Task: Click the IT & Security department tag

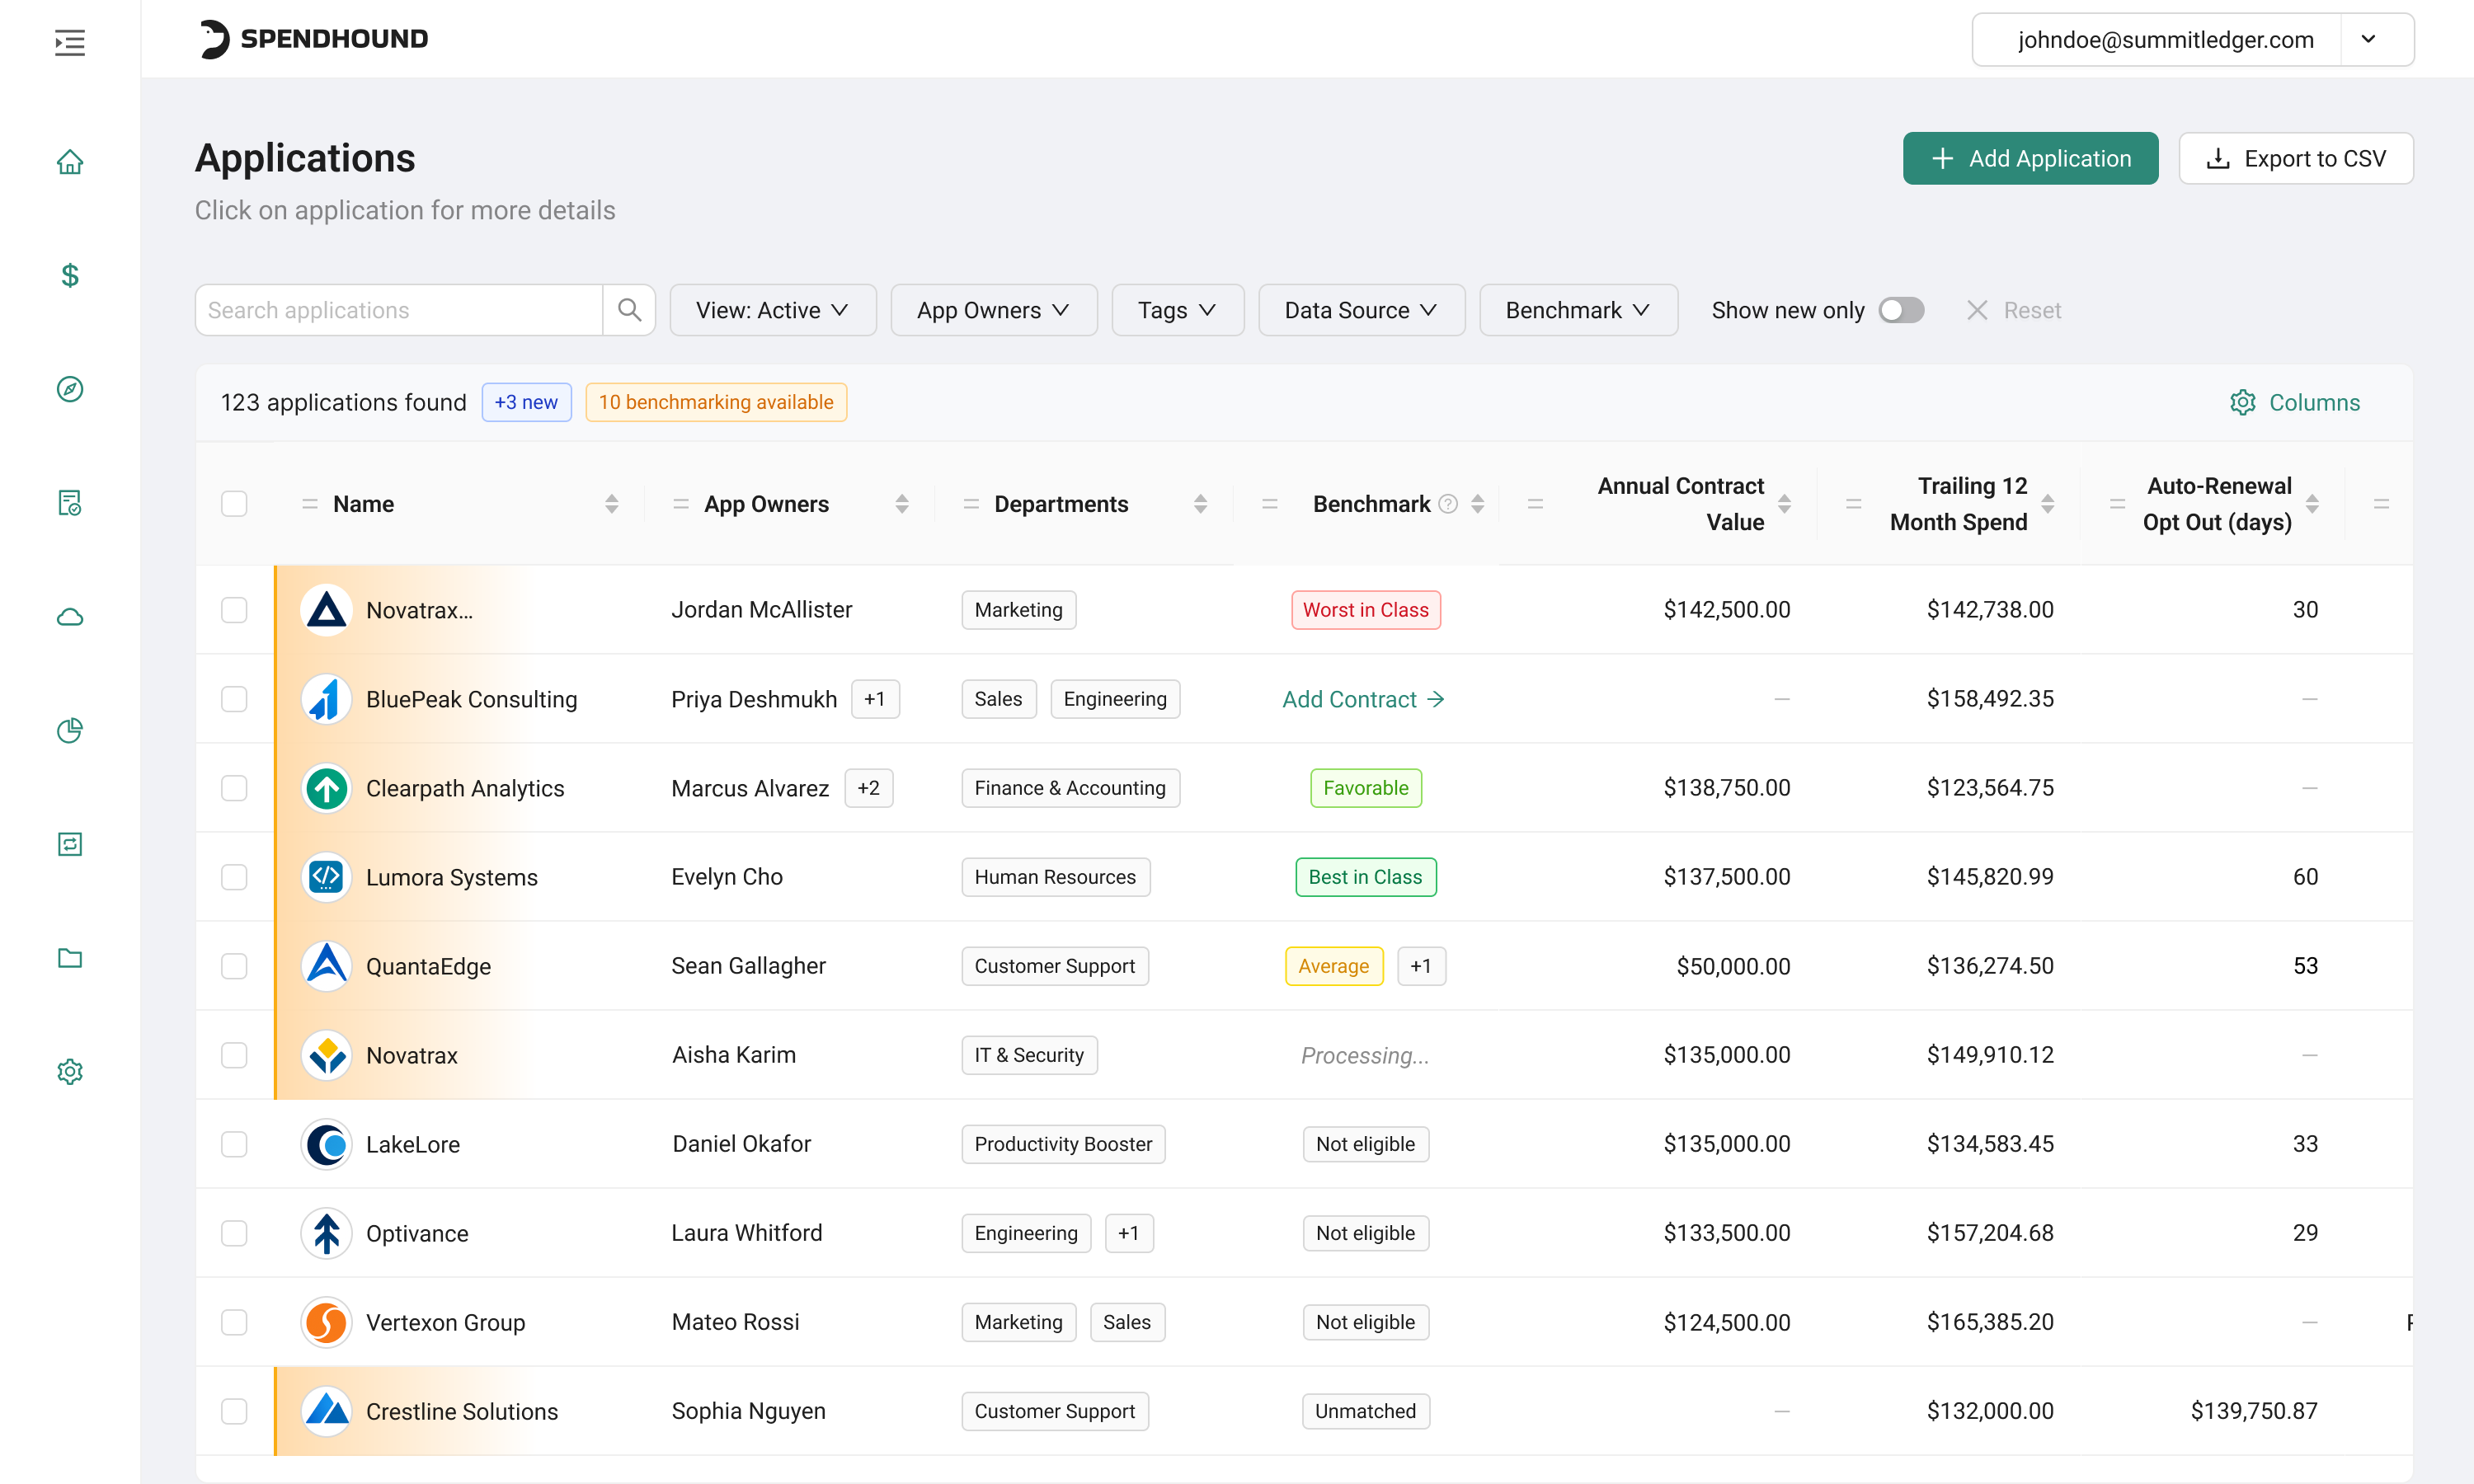Action: 1030,1055
